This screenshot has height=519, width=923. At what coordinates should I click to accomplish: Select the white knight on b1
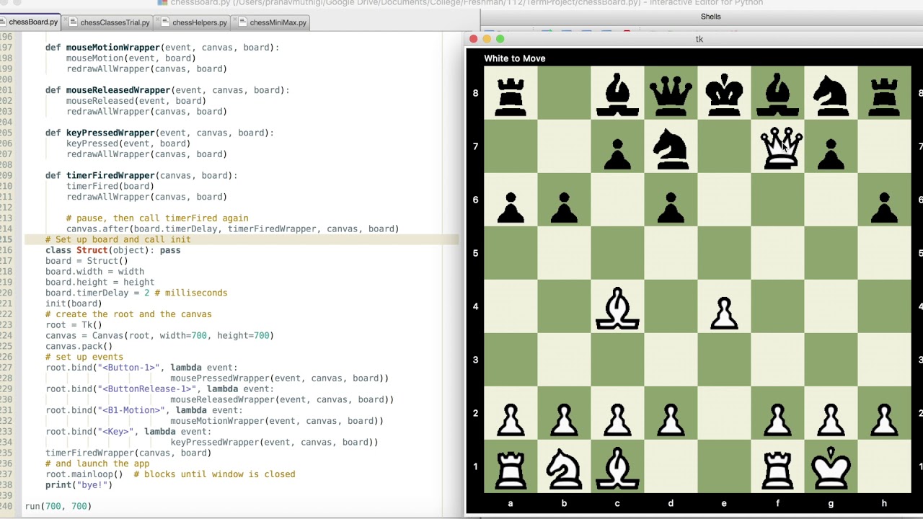coord(564,471)
